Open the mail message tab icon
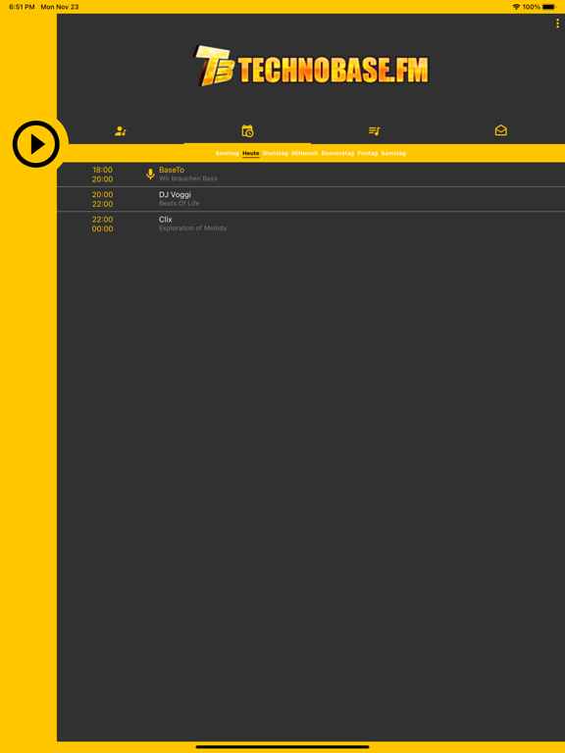 (501, 130)
